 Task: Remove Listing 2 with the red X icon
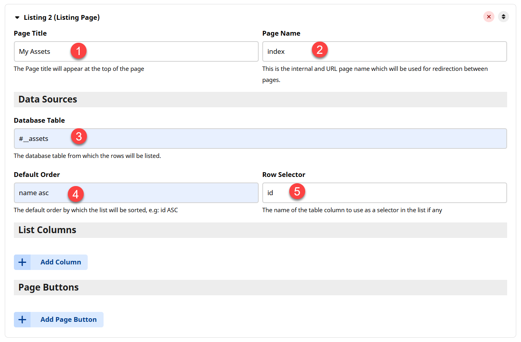(x=489, y=17)
